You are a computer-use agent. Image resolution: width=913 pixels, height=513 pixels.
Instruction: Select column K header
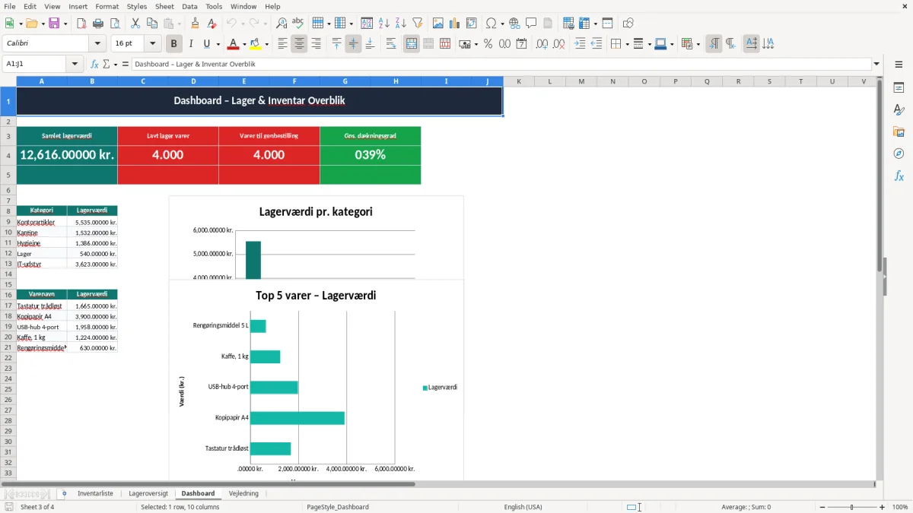click(518, 81)
